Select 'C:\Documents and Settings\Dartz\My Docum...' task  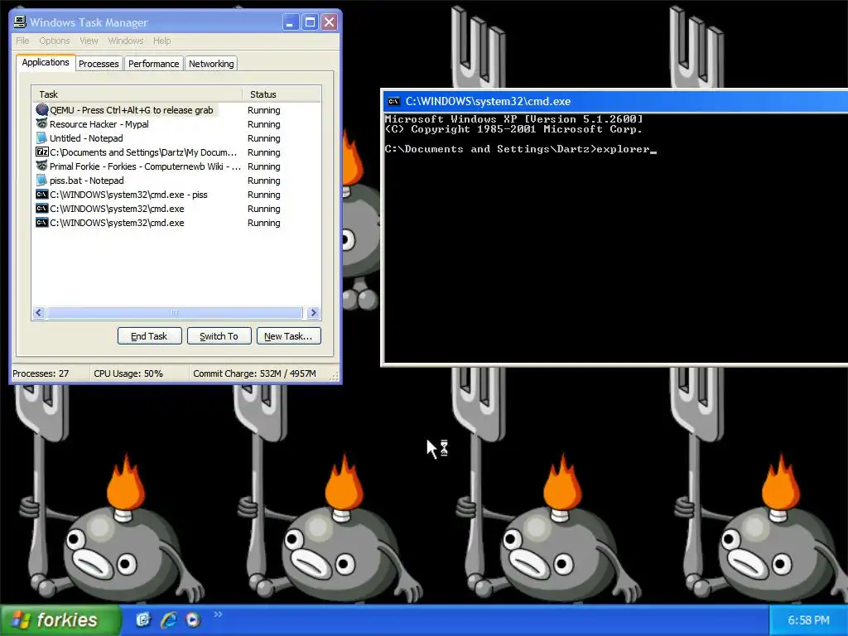tap(176, 152)
